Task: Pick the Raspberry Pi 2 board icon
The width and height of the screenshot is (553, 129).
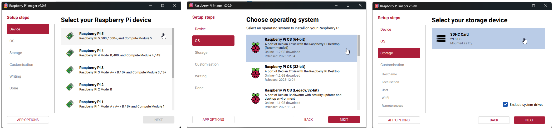Action: tap(70, 87)
